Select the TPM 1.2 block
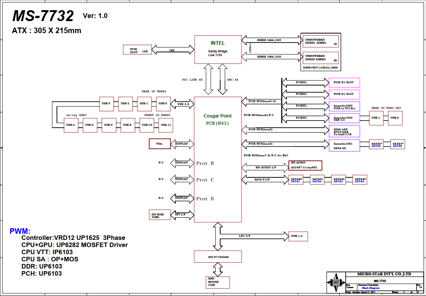 [x=298, y=236]
